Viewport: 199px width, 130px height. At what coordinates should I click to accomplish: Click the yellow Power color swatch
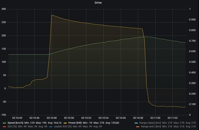65,123
